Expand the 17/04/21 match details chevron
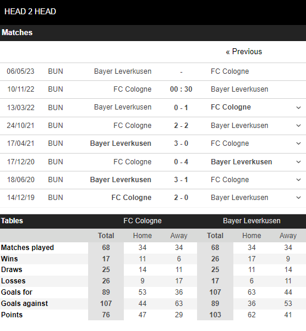Screen dimensions: 306x331 pos(298,143)
